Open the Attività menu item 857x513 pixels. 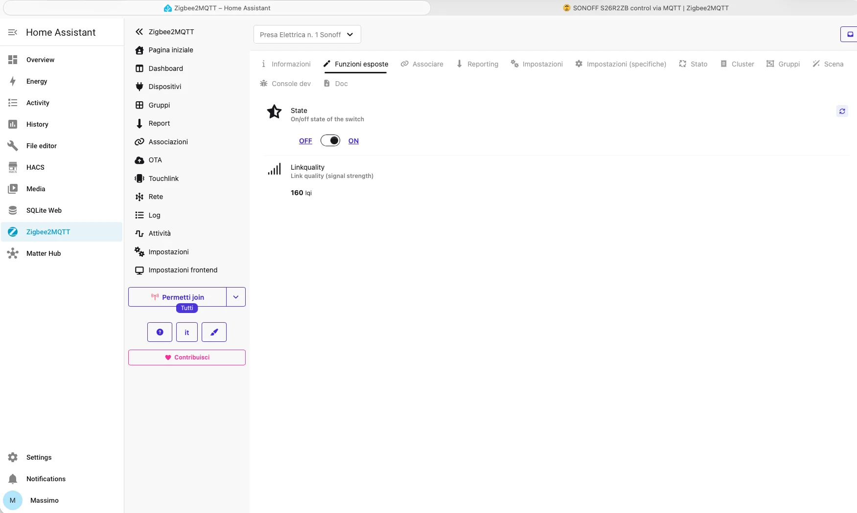pos(160,233)
